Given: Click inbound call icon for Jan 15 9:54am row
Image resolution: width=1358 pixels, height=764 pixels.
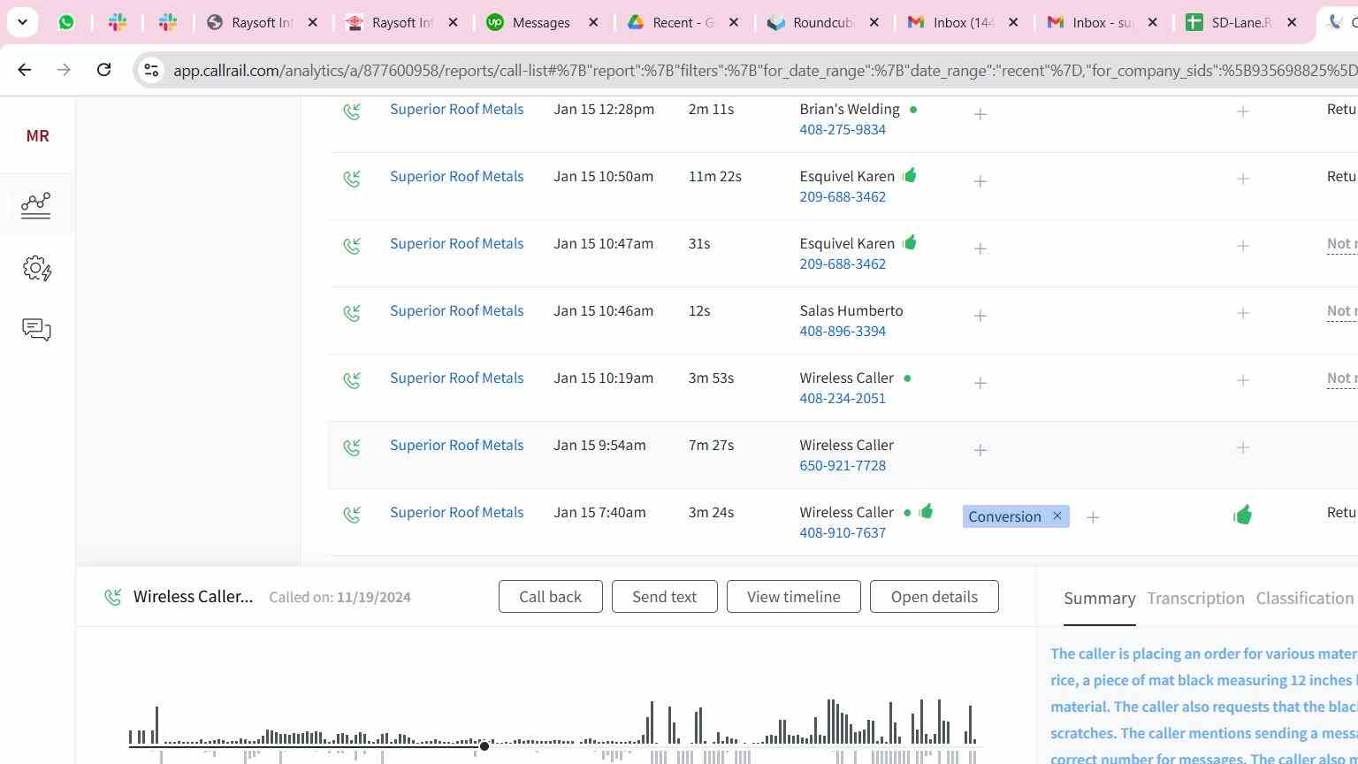Looking at the screenshot, I should [x=352, y=447].
